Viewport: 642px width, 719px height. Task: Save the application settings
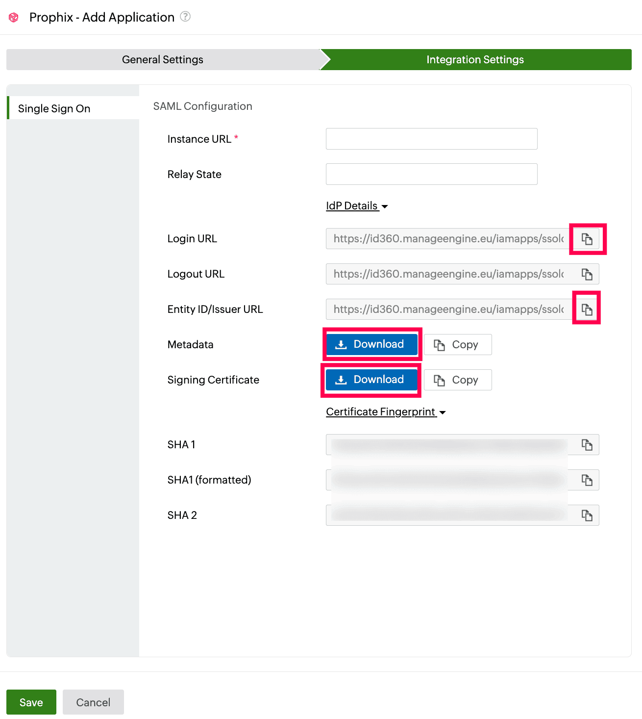31,702
